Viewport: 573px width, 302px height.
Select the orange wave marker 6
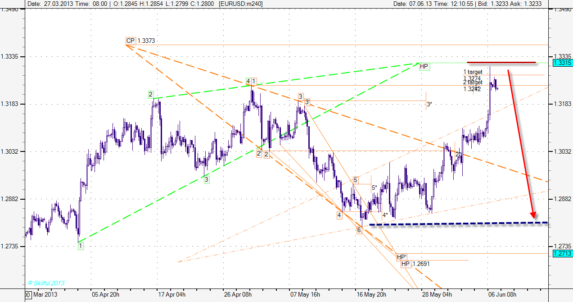[x=359, y=230]
